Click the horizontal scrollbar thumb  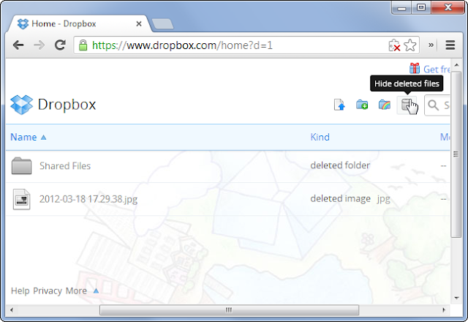tap(229, 310)
